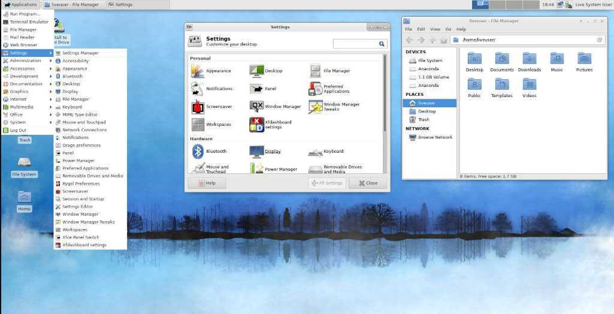This screenshot has width=614, height=314.
Task: Expand the Multimedia submenu
Action: click(22, 107)
